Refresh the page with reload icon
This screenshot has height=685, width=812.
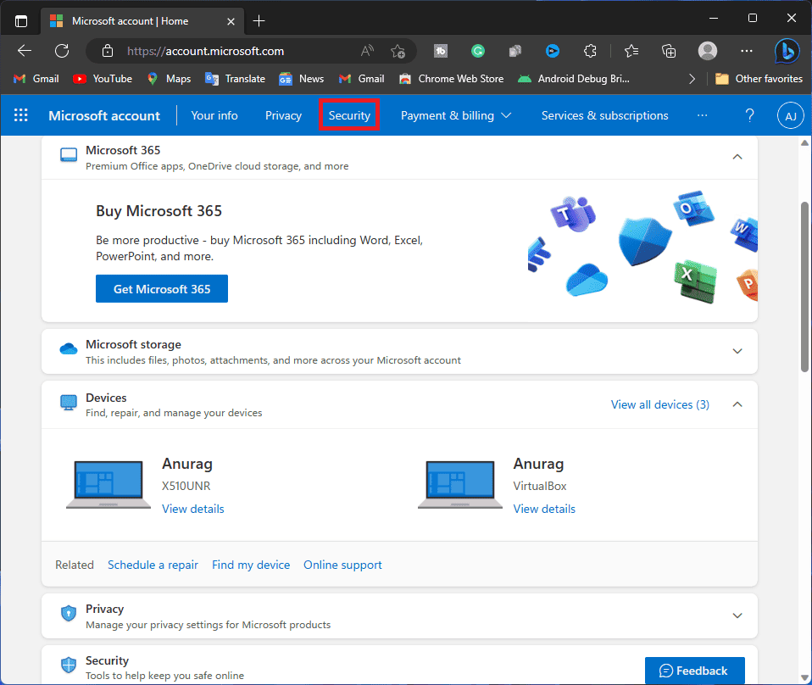62,51
